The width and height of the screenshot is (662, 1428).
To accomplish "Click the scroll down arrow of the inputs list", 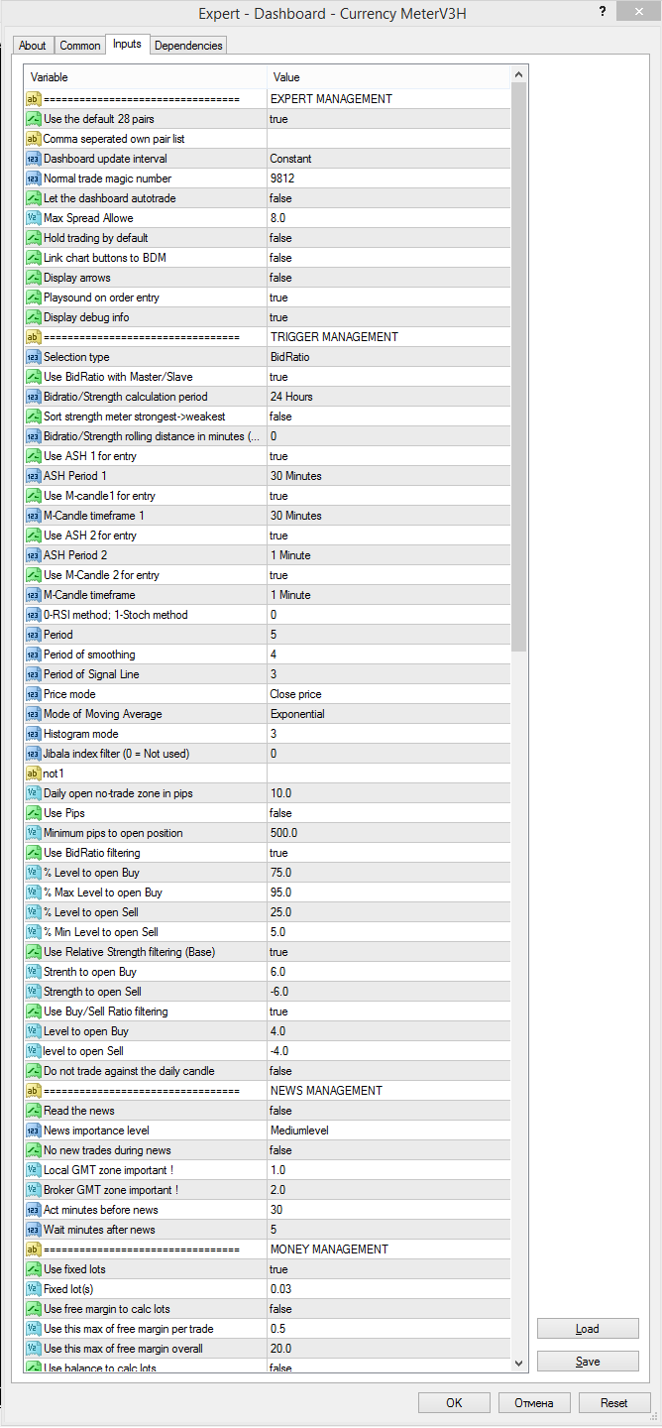I will coord(518,1364).
